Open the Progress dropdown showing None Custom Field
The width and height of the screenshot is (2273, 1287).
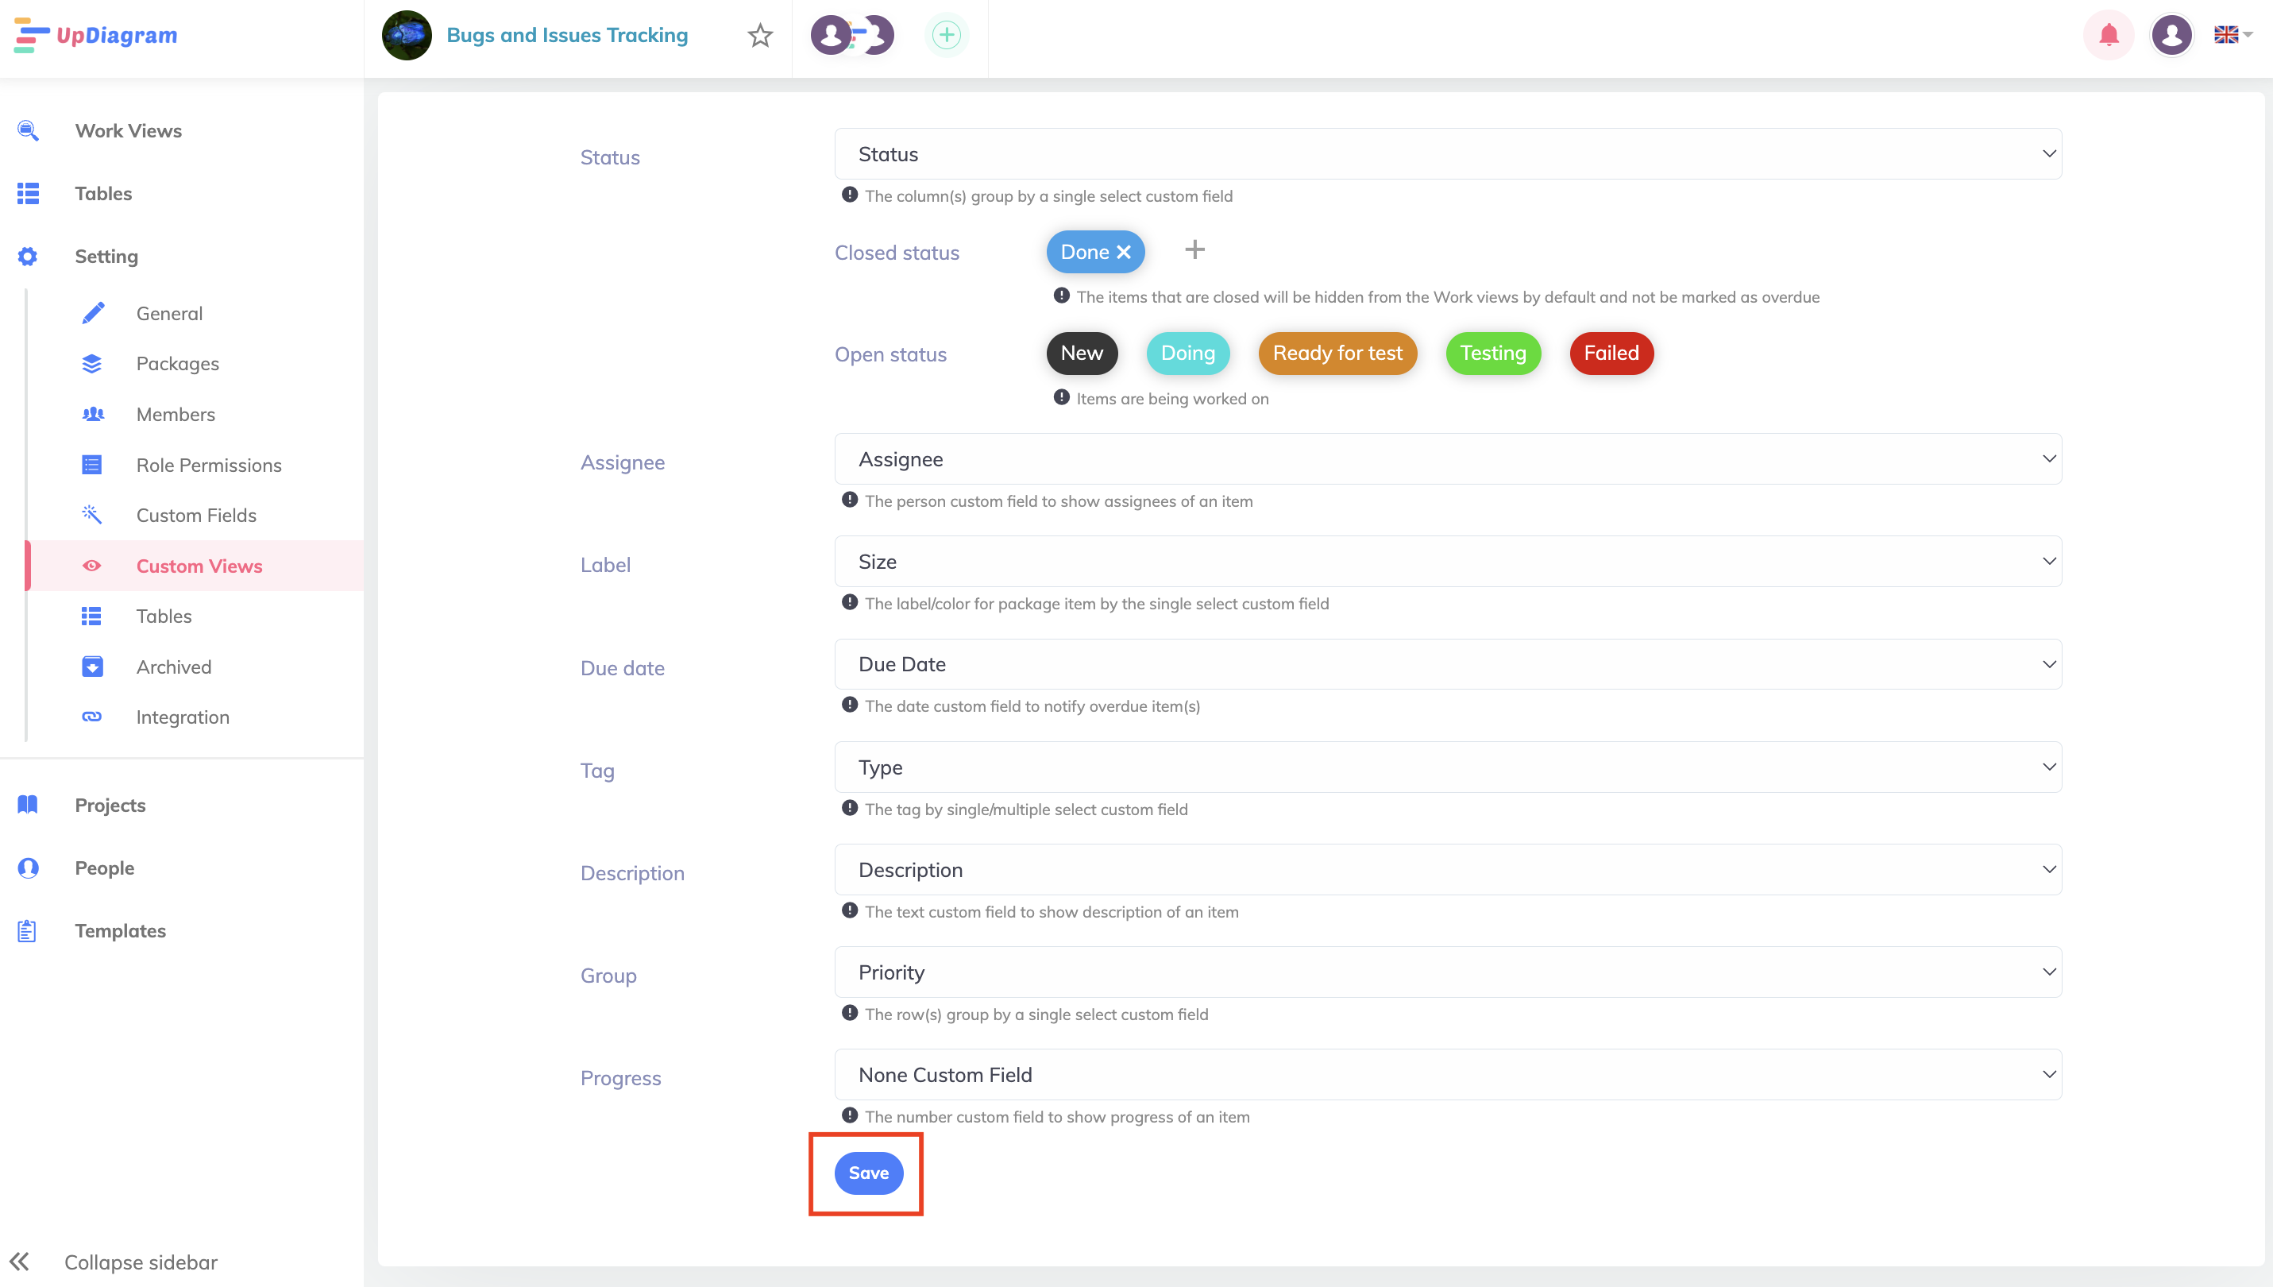1448,1075
